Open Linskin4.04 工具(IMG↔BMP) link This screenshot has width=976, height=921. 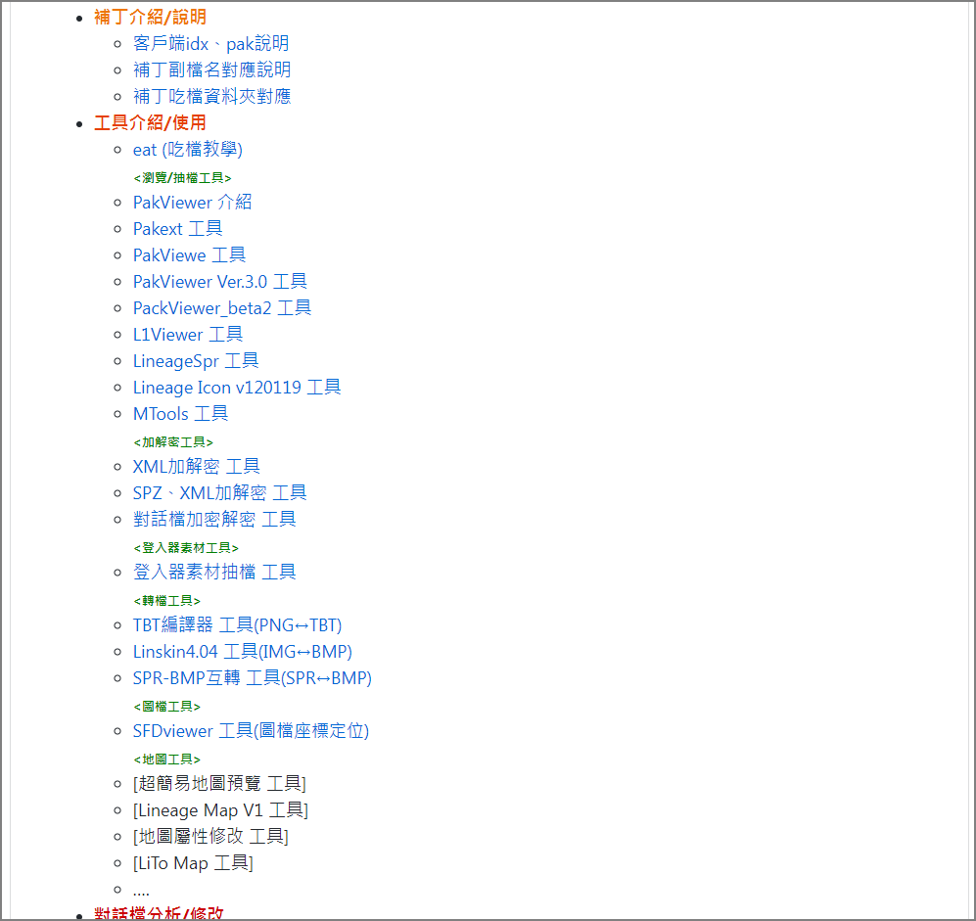click(x=242, y=652)
